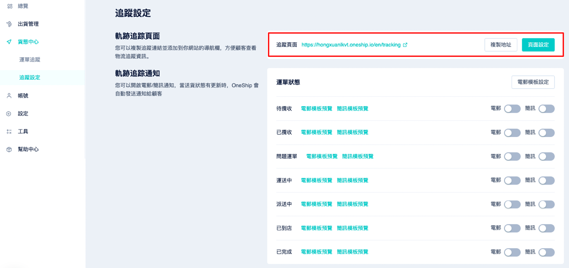Screen dimensions: 569x268
Task: Click the 運單狀態 card title
Action: click(x=288, y=82)
